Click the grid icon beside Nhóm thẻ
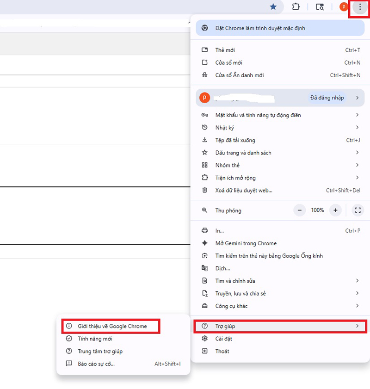This screenshot has width=370, height=389. pos(204,165)
